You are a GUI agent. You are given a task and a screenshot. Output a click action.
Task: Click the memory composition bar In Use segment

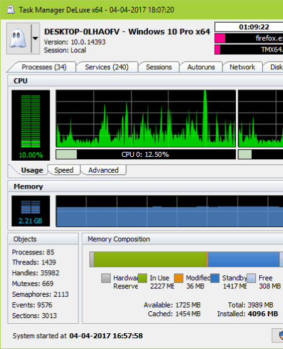(x=150, y=260)
